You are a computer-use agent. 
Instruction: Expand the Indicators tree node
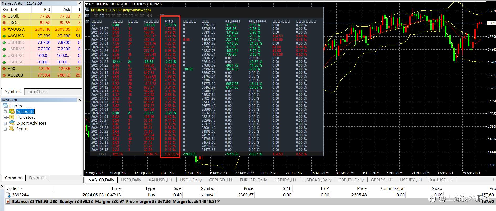pos(5,117)
